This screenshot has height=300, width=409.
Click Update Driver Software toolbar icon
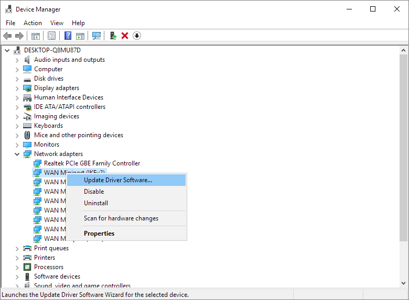point(113,36)
